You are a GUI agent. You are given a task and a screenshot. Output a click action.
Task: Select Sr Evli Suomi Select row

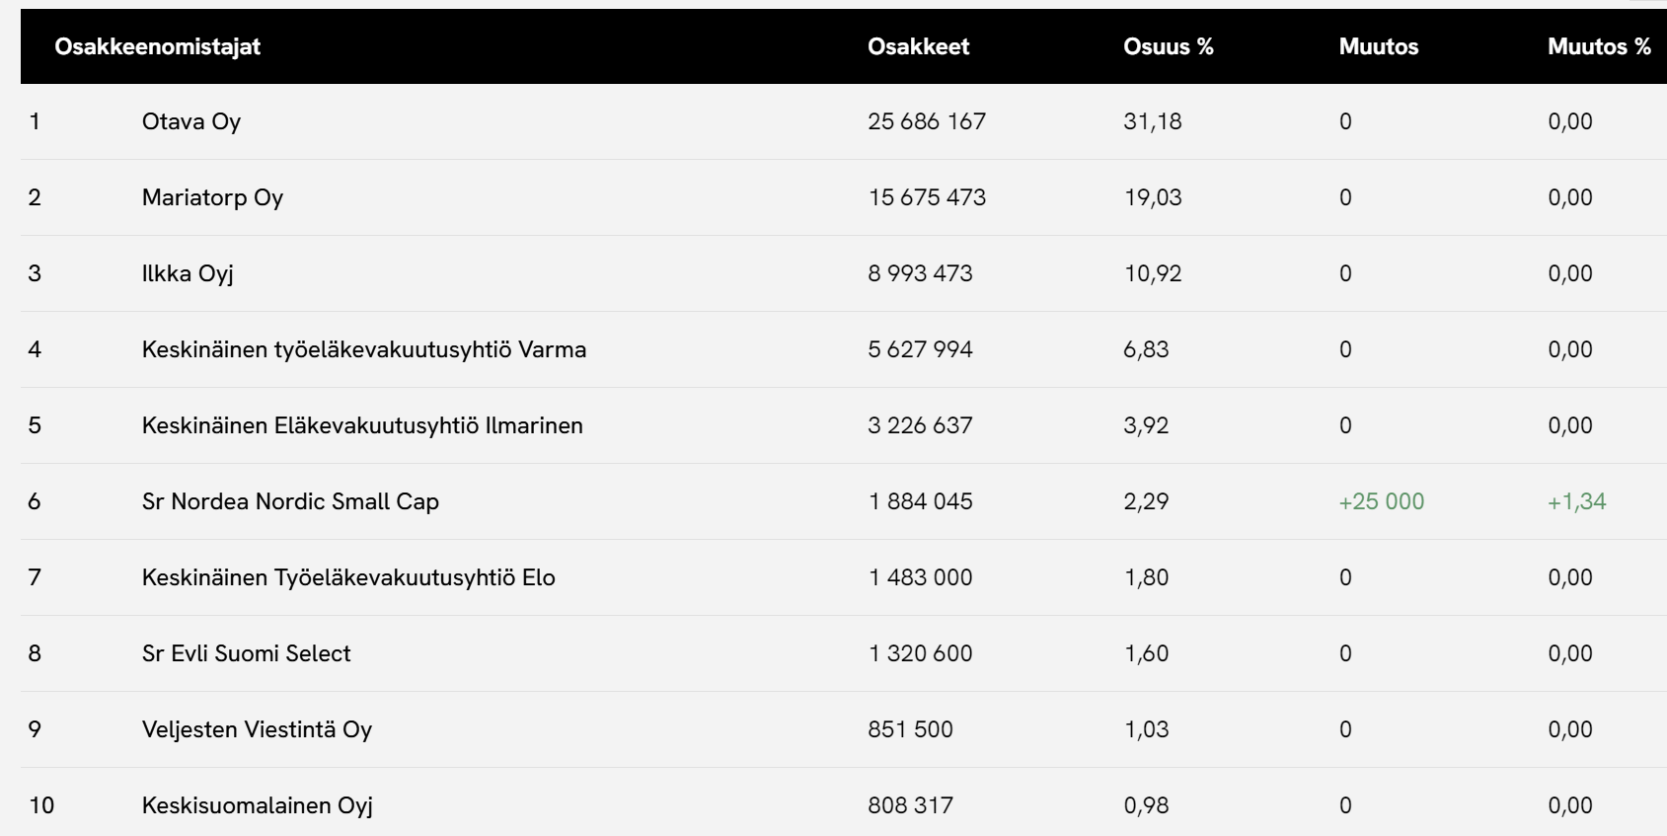[x=246, y=653]
